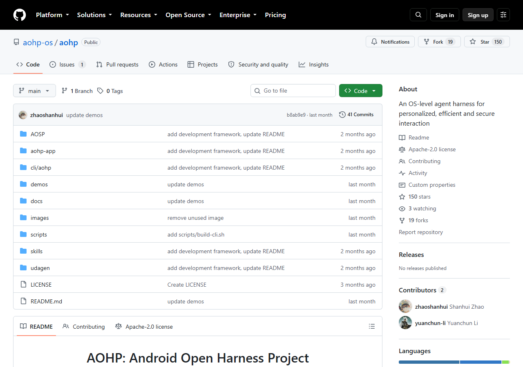This screenshot has height=367, width=523.
Task: Click the Sign up button
Action: [x=478, y=15]
